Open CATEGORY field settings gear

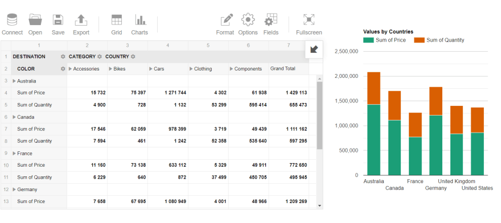coord(100,56)
